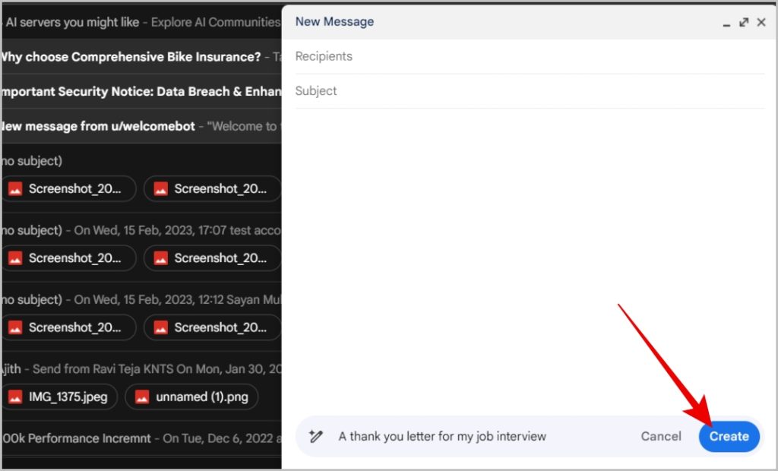This screenshot has width=778, height=471.
Task: Open AI servers you might like email
Action: (141, 22)
